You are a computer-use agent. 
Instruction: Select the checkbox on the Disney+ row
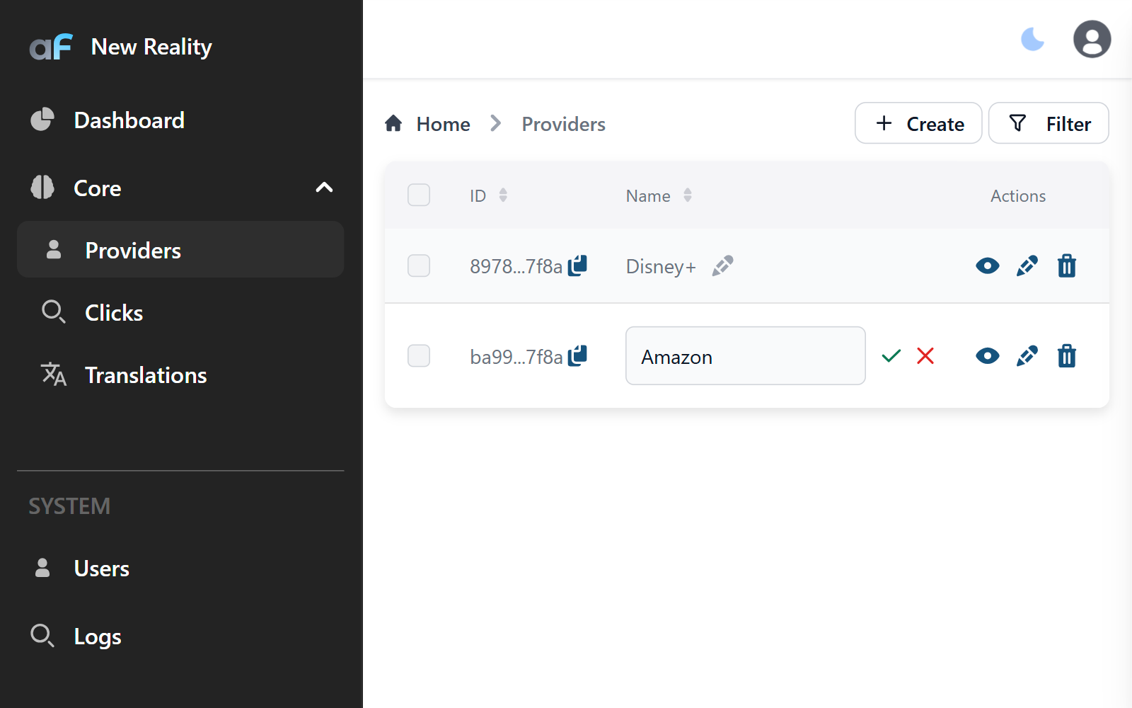point(419,265)
